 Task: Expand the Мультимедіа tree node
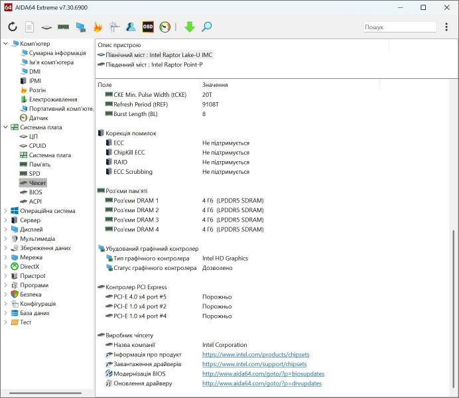pyautogui.click(x=5, y=239)
